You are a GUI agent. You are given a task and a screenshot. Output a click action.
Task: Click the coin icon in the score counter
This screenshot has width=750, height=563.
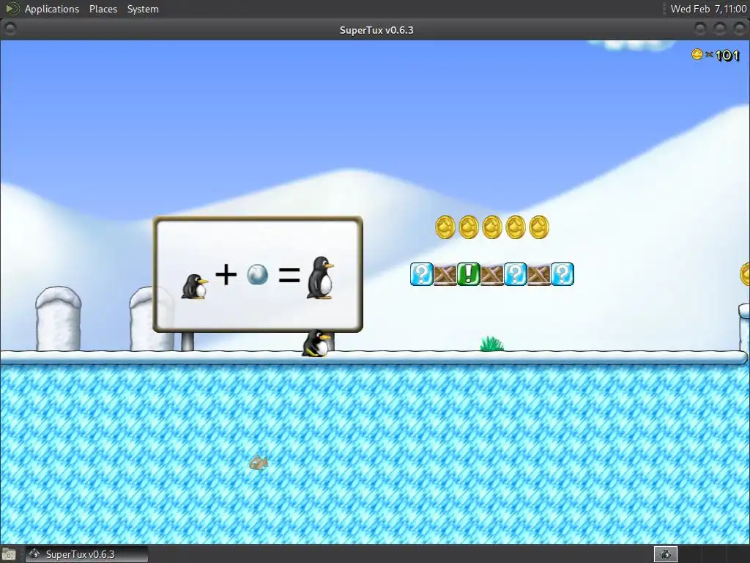tap(697, 54)
